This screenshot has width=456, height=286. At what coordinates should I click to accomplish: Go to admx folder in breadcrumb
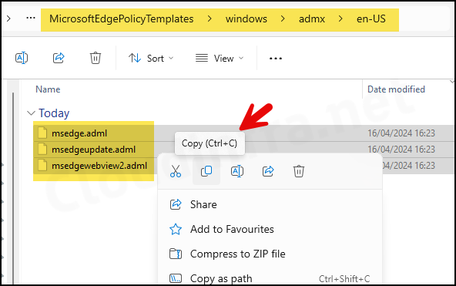[312, 19]
